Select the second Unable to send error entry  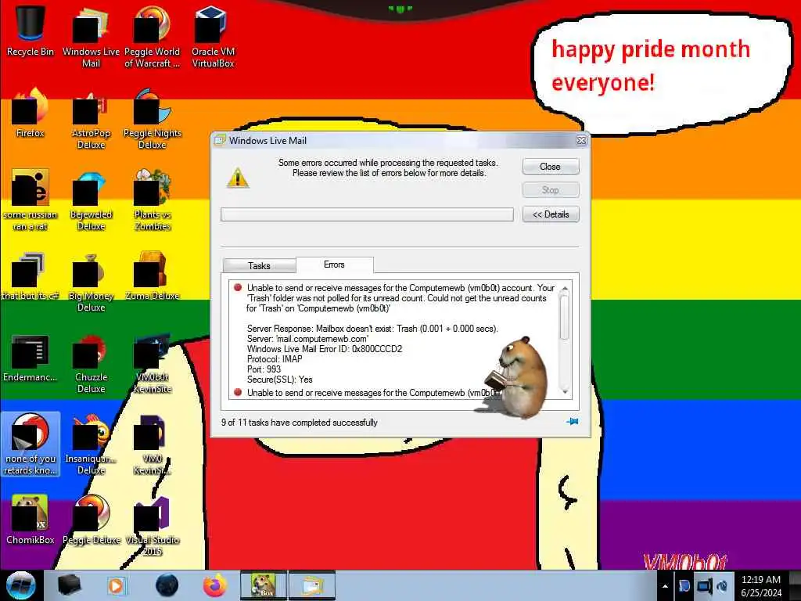(365, 393)
